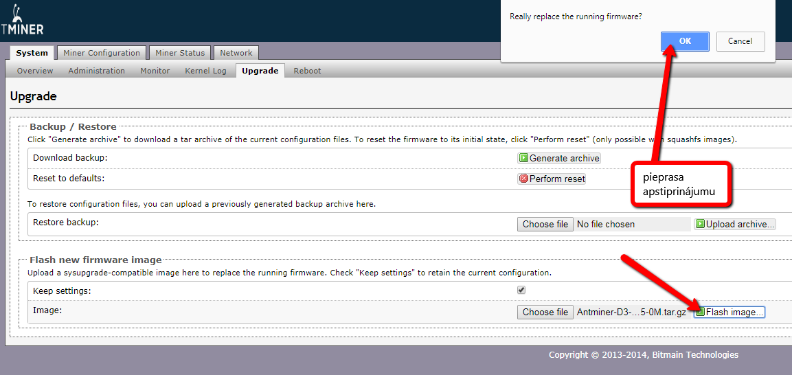Image resolution: width=792 pixels, height=375 pixels.
Task: View the Kernel Log sub-tab
Action: [x=205, y=71]
